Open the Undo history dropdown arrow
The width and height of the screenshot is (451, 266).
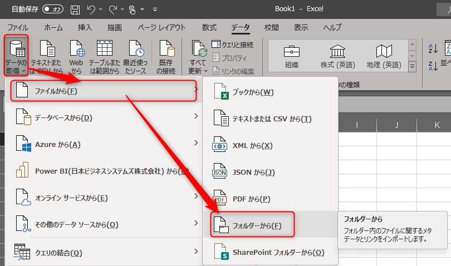[100, 9]
